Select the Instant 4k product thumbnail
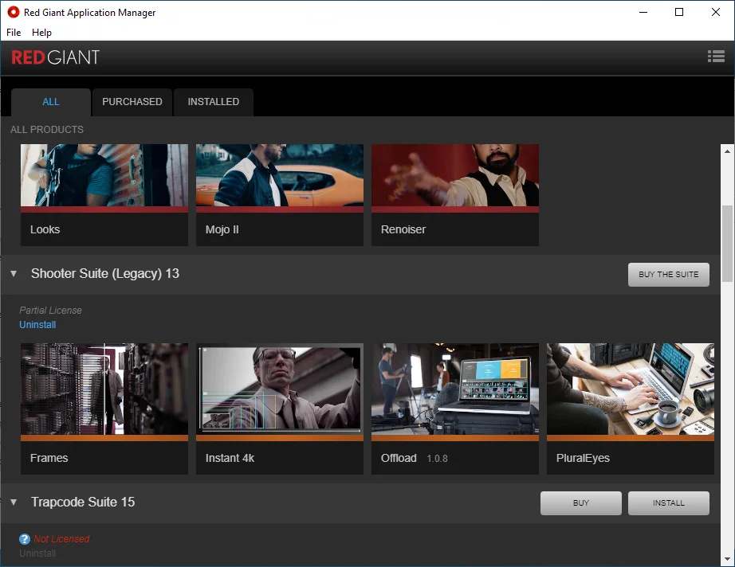The image size is (735, 567). click(279, 389)
